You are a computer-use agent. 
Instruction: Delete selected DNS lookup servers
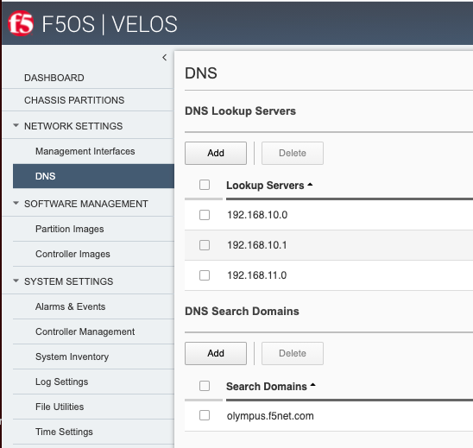coord(293,153)
